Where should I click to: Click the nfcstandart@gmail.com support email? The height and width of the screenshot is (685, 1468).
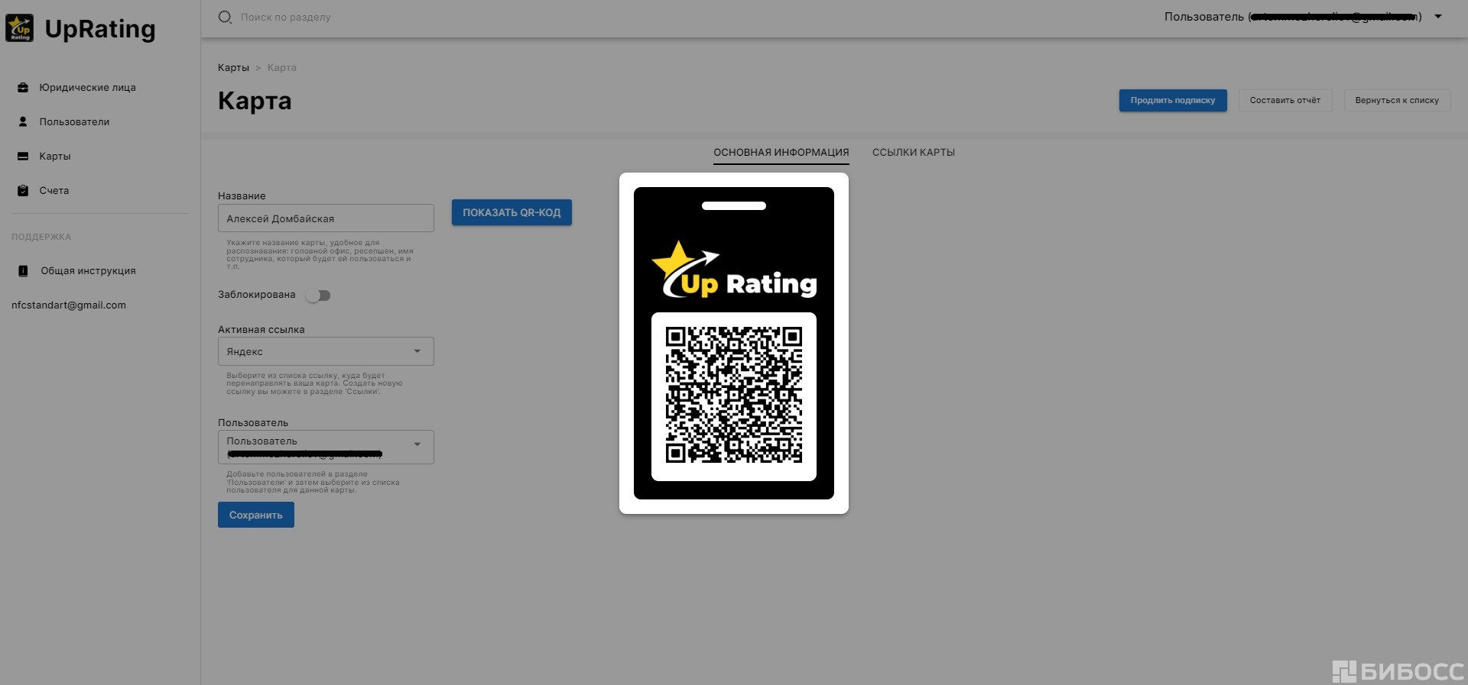[69, 305]
